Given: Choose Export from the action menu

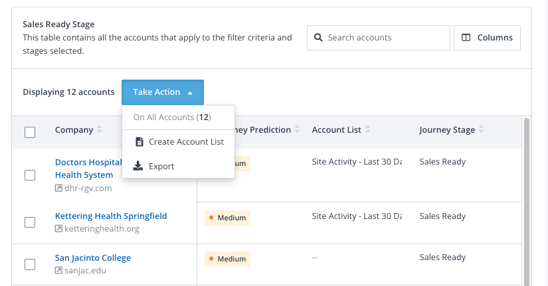Looking at the screenshot, I should pyautogui.click(x=161, y=166).
